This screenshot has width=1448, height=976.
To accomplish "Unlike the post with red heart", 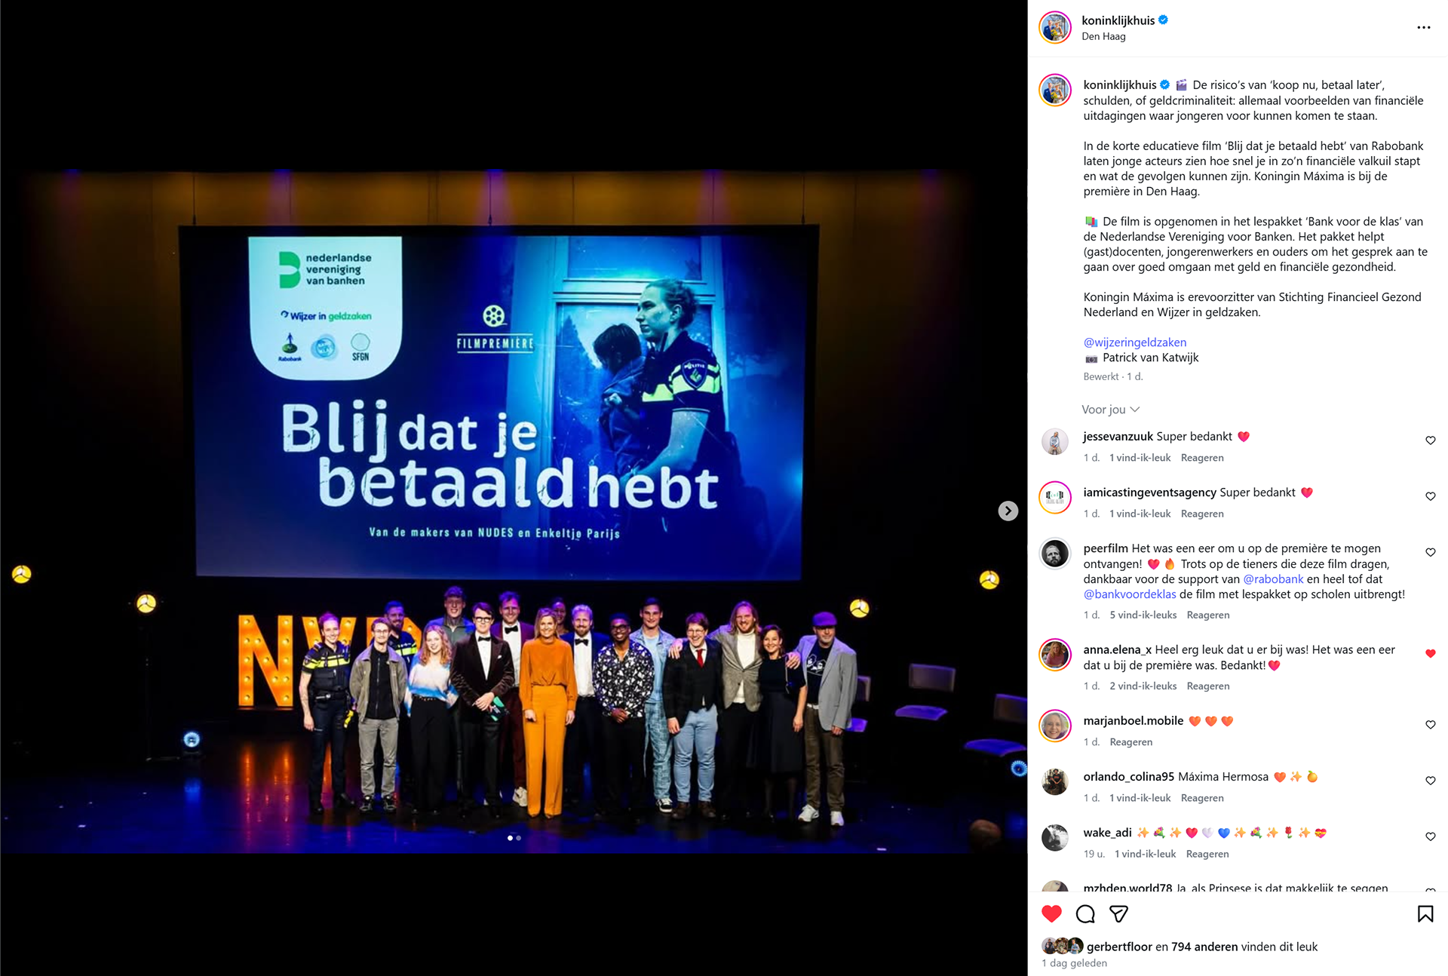I will (x=1051, y=913).
